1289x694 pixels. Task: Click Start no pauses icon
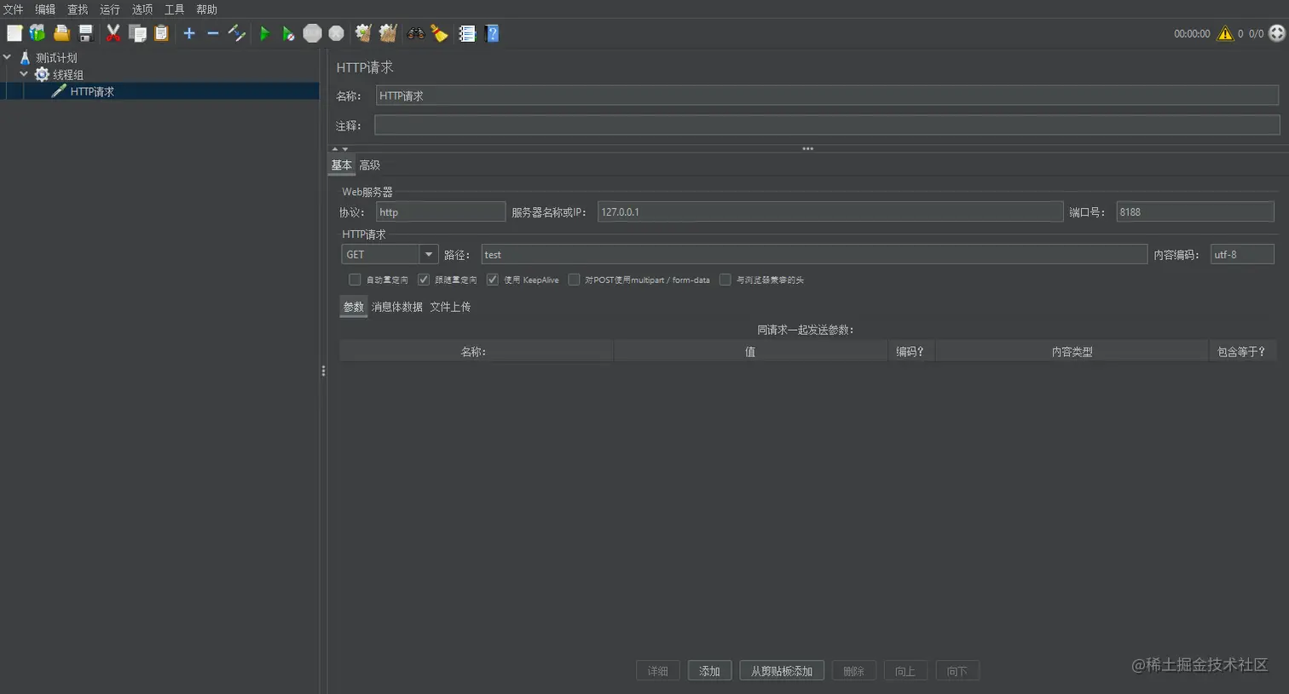point(288,33)
